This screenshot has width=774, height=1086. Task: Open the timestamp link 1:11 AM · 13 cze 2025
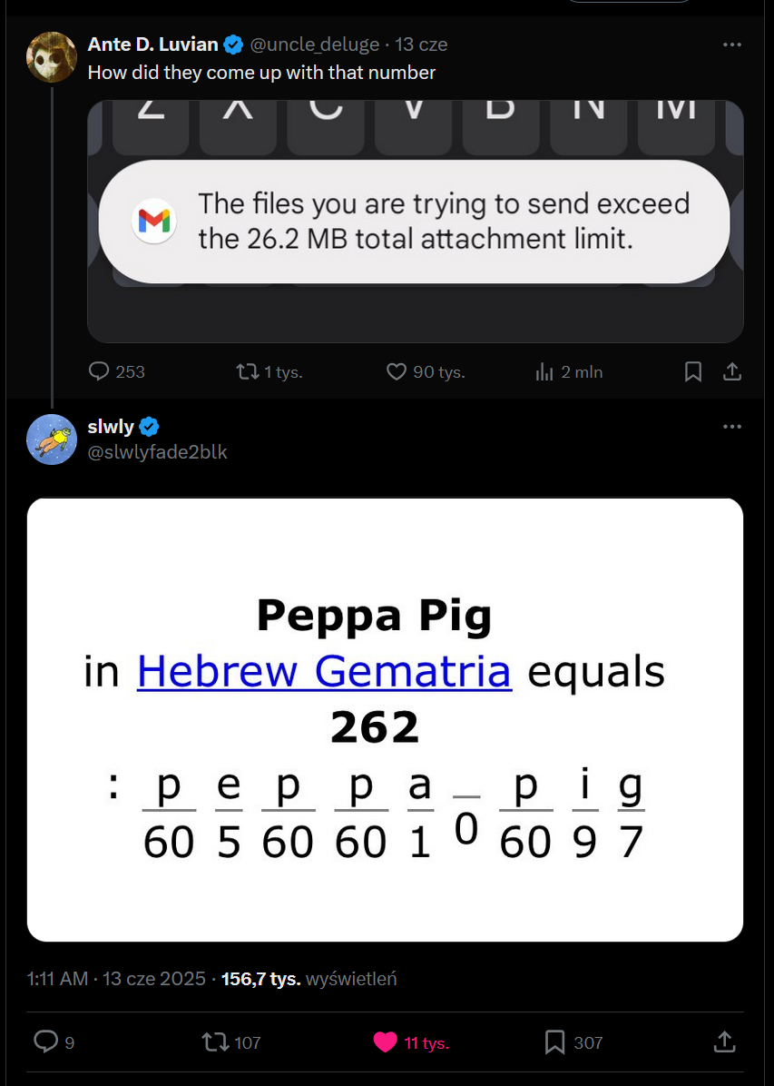(x=113, y=978)
